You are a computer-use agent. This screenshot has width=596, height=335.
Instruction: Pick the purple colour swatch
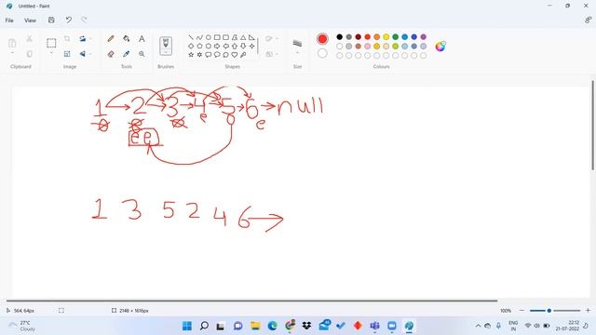[423, 37]
